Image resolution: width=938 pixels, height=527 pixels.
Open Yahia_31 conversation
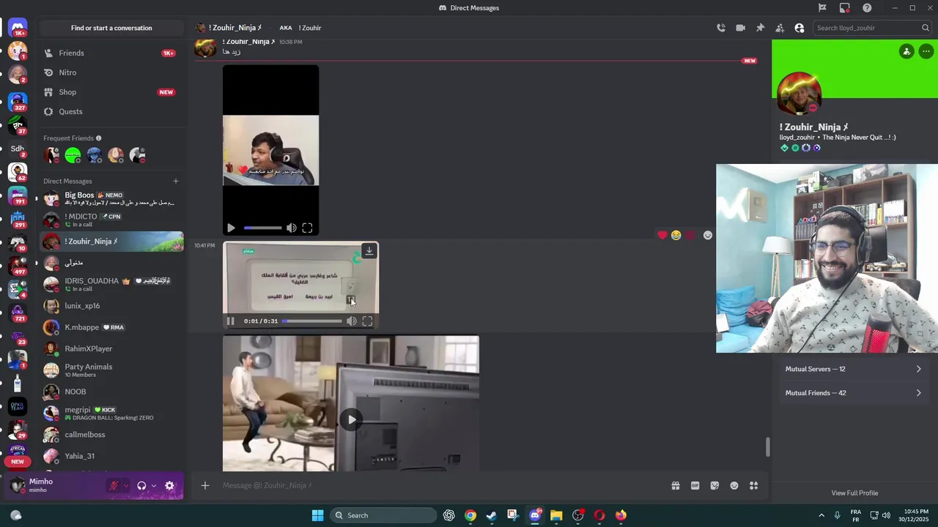pyautogui.click(x=111, y=456)
